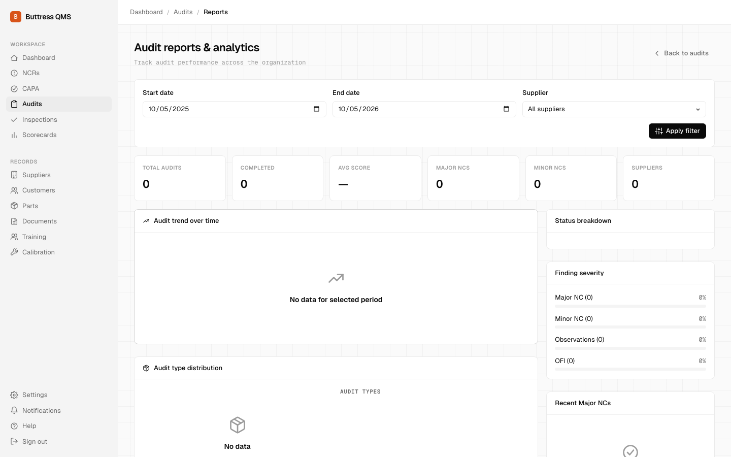The width and height of the screenshot is (731, 457).
Task: Go to NCRs in the sidebar
Action: (x=59, y=73)
